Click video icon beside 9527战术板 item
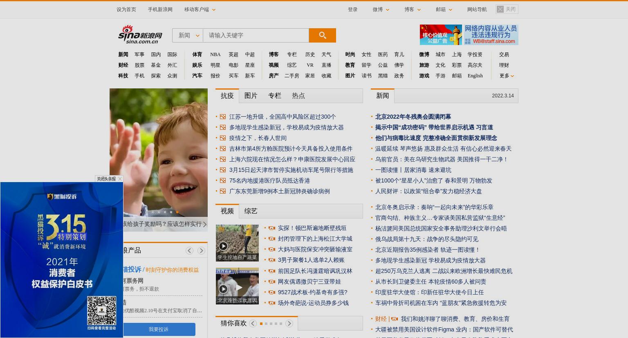 point(271,292)
